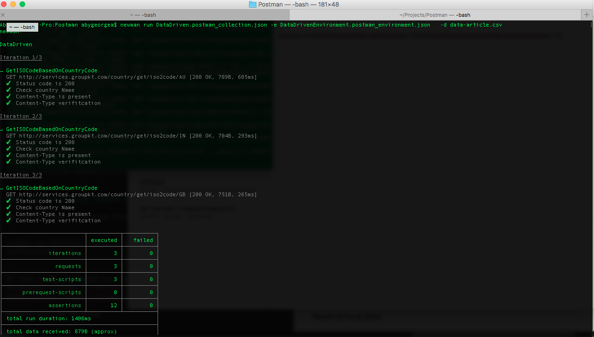Open a new terminal tab with plus button

pyautogui.click(x=587, y=15)
